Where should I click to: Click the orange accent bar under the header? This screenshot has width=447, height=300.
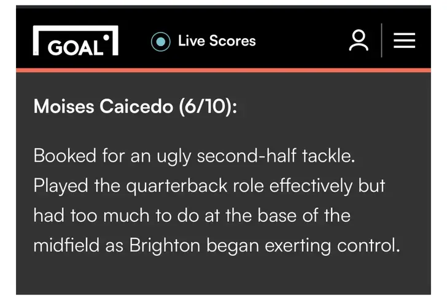223,71
